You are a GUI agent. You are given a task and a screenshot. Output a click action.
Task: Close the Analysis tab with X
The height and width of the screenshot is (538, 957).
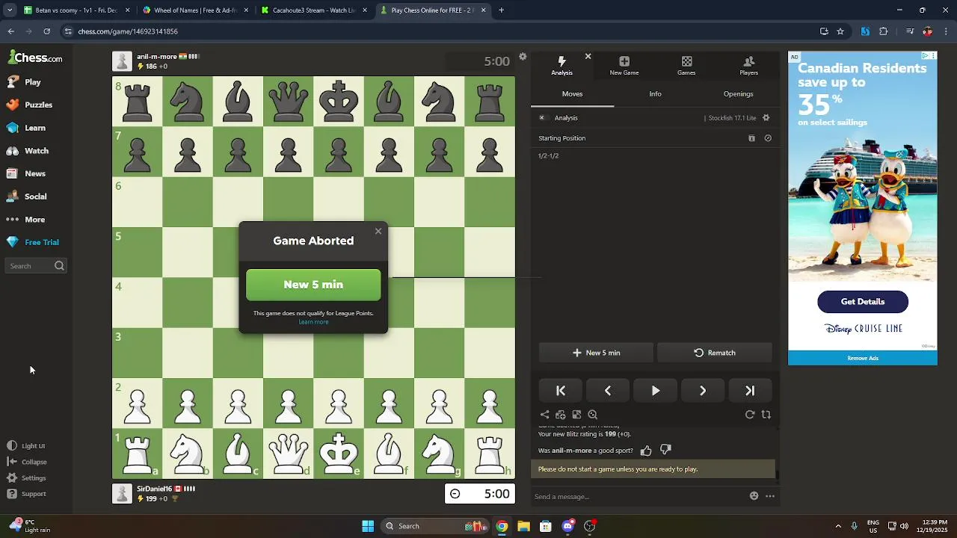tap(588, 56)
